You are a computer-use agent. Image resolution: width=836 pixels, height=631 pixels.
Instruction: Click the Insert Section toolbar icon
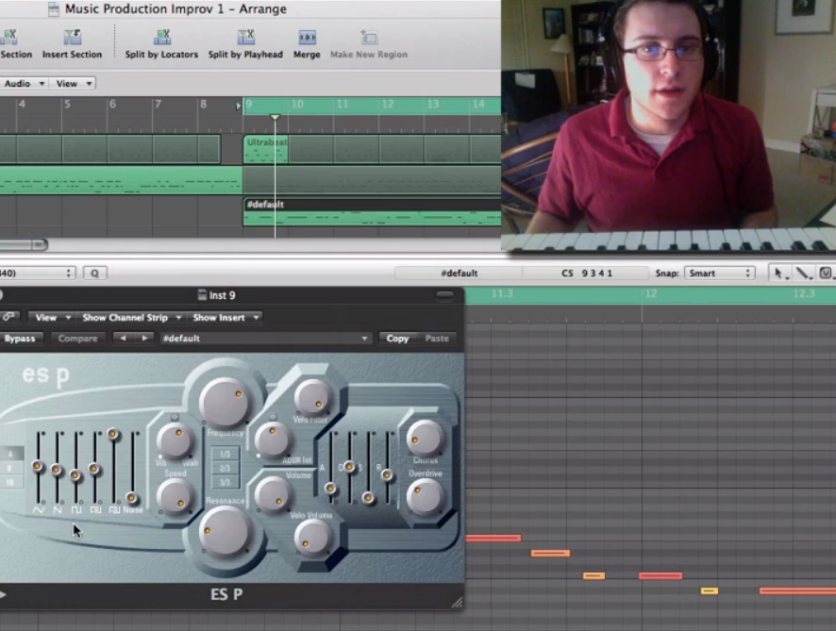[72, 38]
